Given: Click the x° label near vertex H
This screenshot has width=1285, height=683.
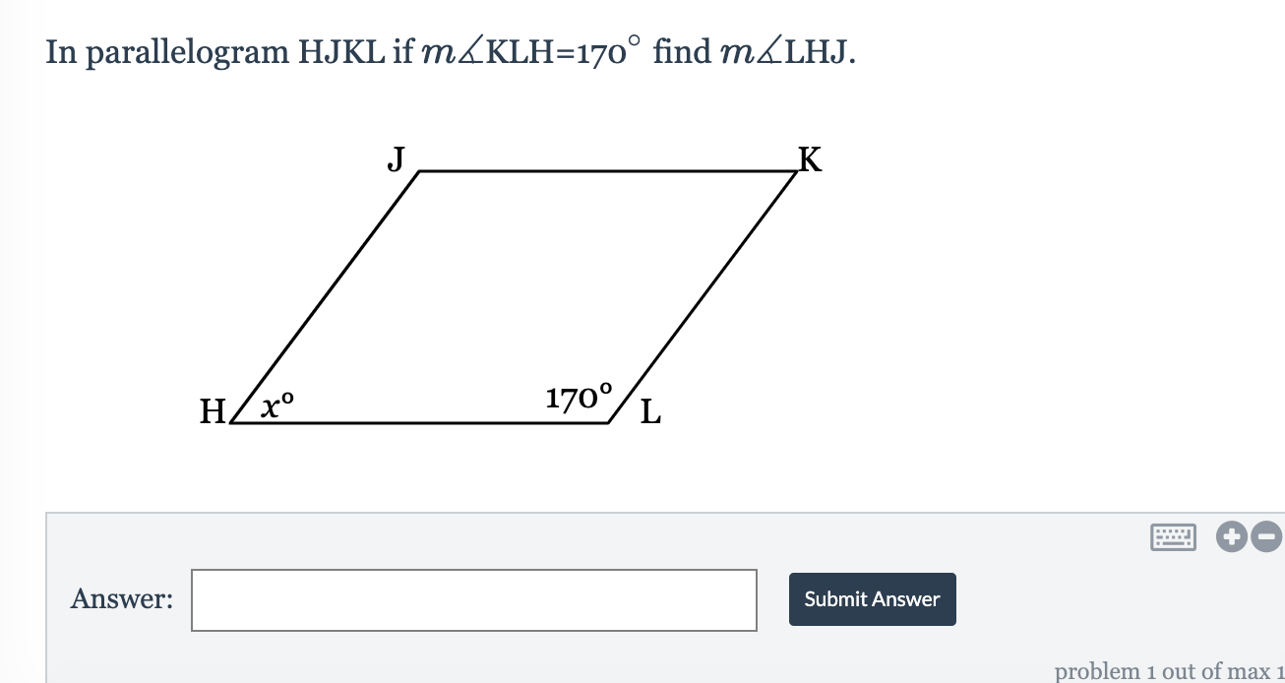Looking at the screenshot, I should coord(276,405).
